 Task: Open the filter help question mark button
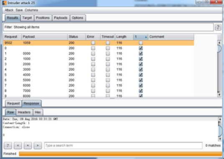218,27
